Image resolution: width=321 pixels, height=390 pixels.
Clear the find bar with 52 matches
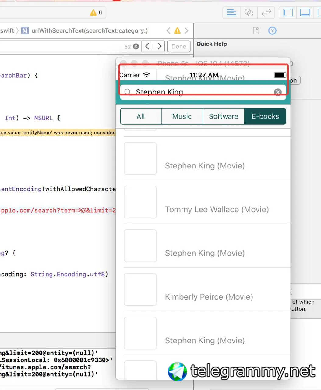tap(136, 47)
